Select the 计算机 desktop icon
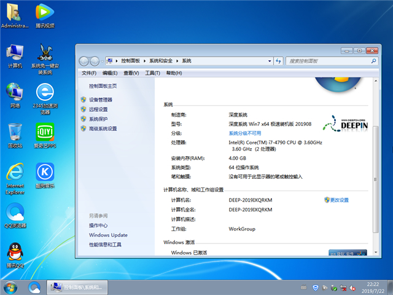This screenshot has height=295, width=393. click(15, 56)
